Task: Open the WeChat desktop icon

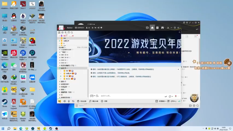Action: (14, 66)
